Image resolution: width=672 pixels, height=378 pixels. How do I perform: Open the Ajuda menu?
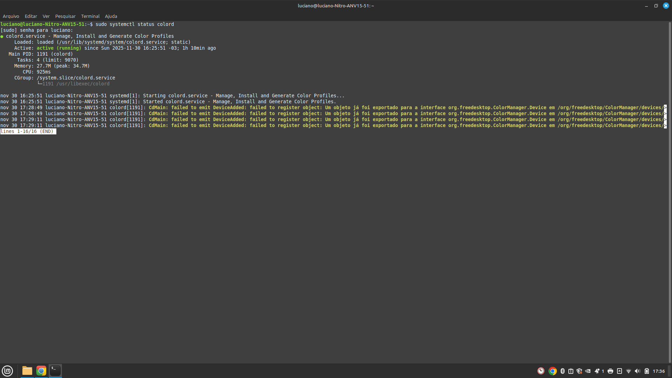point(111,16)
